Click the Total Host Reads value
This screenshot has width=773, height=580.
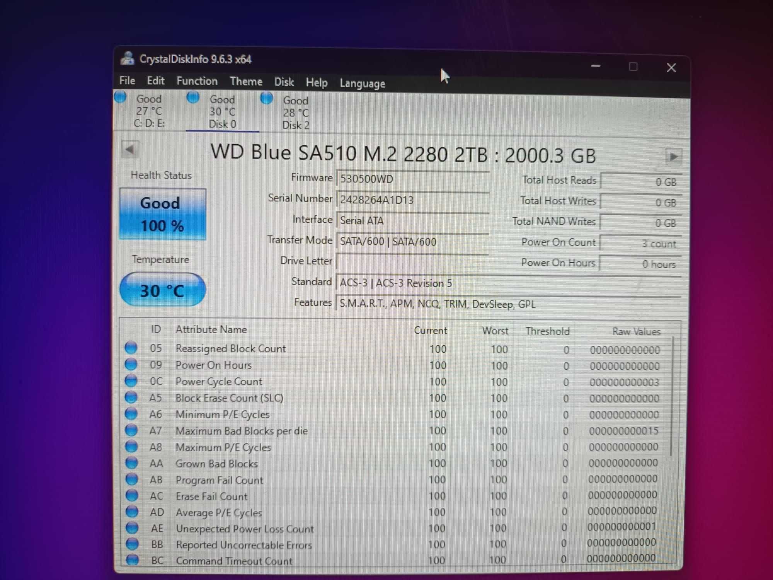[x=640, y=182]
